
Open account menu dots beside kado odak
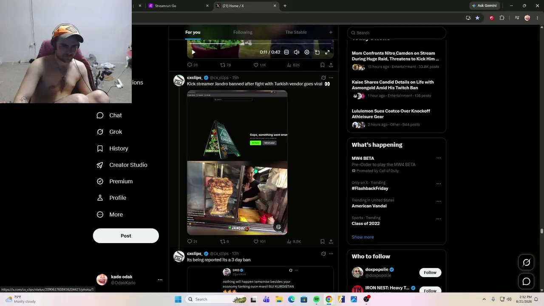[x=160, y=280]
